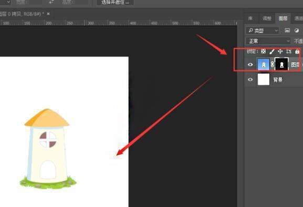Click the prevent artboard auto-nesting lock icon
This screenshot has width=303, height=207.
(288, 51)
